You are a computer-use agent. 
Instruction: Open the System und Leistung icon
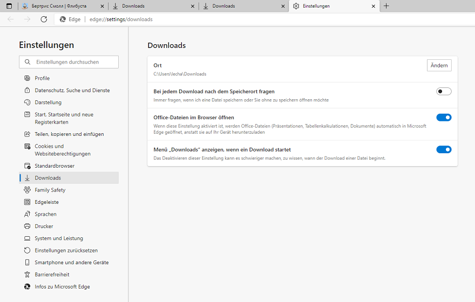coord(28,238)
